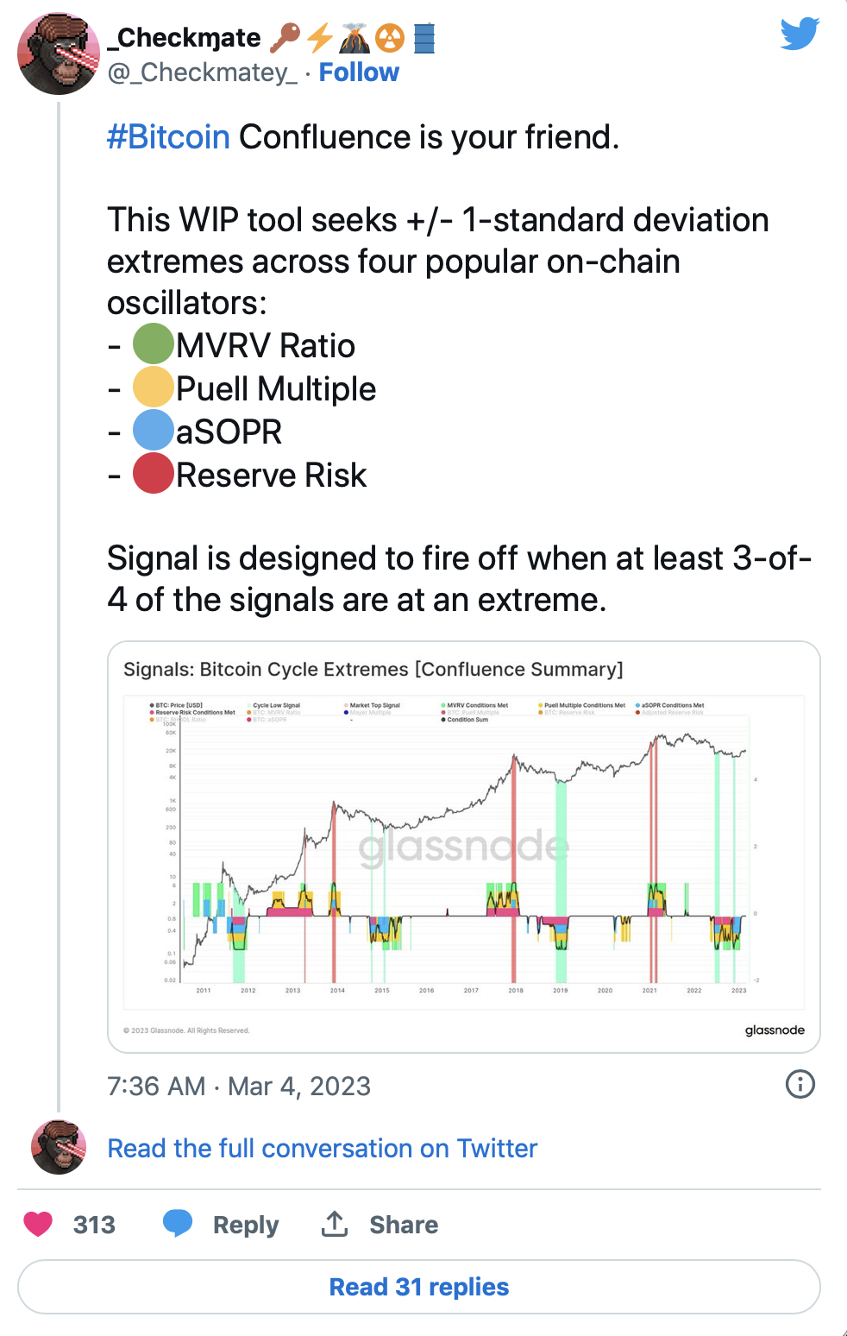This screenshot has height=1336, width=847.
Task: Click the red heart like icon
Action: (x=38, y=1224)
